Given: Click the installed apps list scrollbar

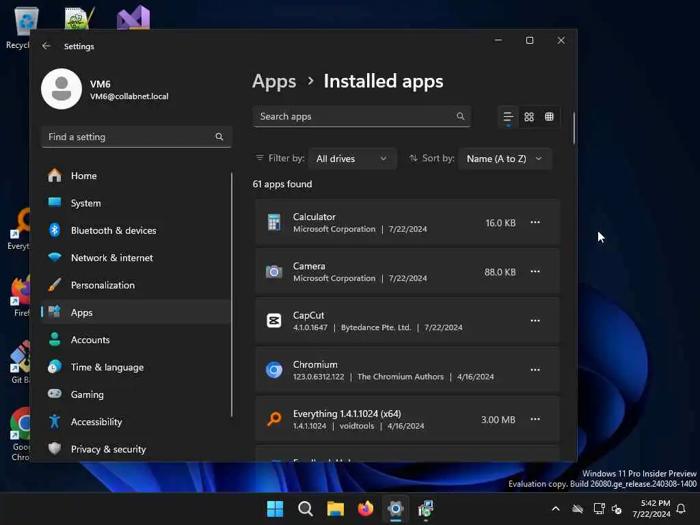Looking at the screenshot, I should [574, 128].
